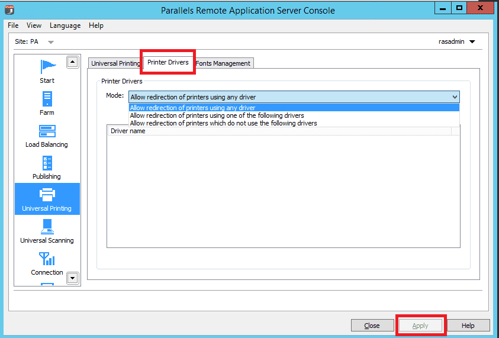The width and height of the screenshot is (499, 338).
Task: Select the Load Balancing icon
Action: [x=47, y=131]
